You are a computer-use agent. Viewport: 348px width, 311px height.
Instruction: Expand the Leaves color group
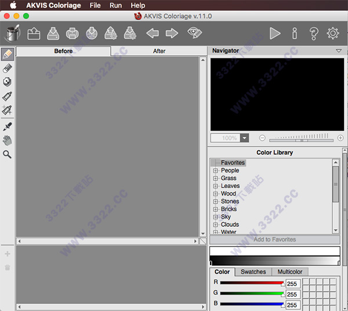tap(215, 186)
